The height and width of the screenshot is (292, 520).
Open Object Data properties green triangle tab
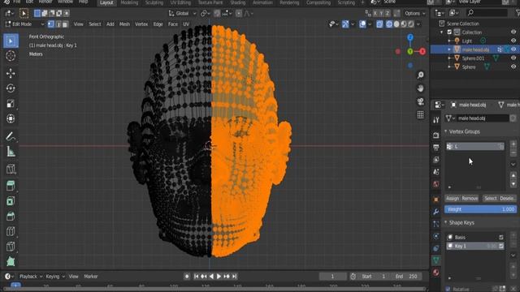click(x=436, y=260)
